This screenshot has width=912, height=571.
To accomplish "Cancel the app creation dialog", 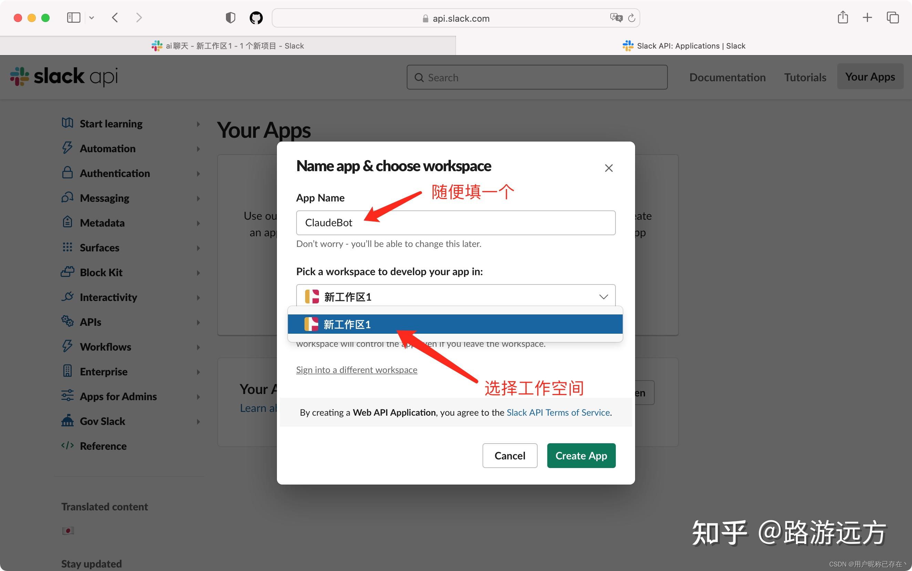I will [509, 455].
